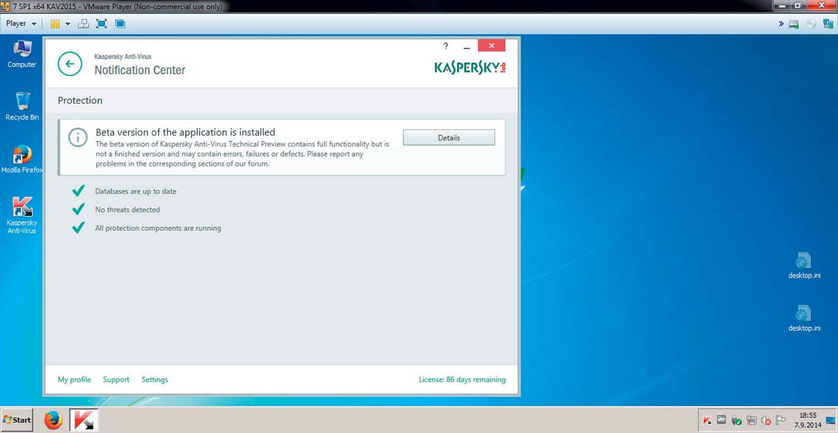This screenshot has height=433, width=838.
Task: Select Kaspersky Anti-Virus desktop shortcut
Action: pyautogui.click(x=22, y=216)
